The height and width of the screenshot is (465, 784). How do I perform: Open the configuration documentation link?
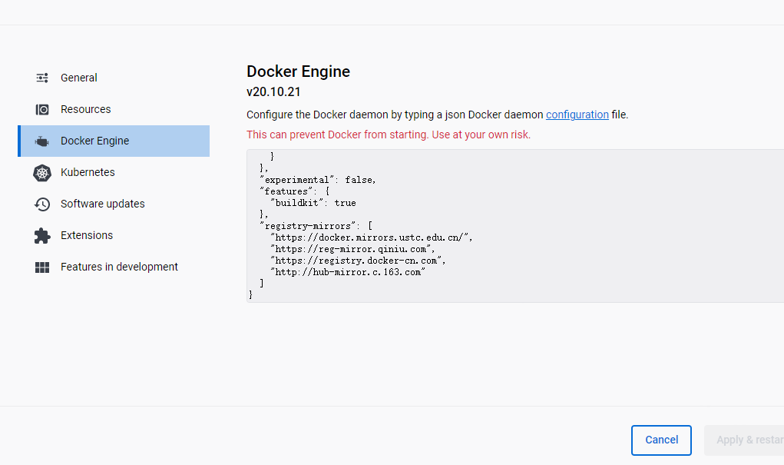pos(577,115)
